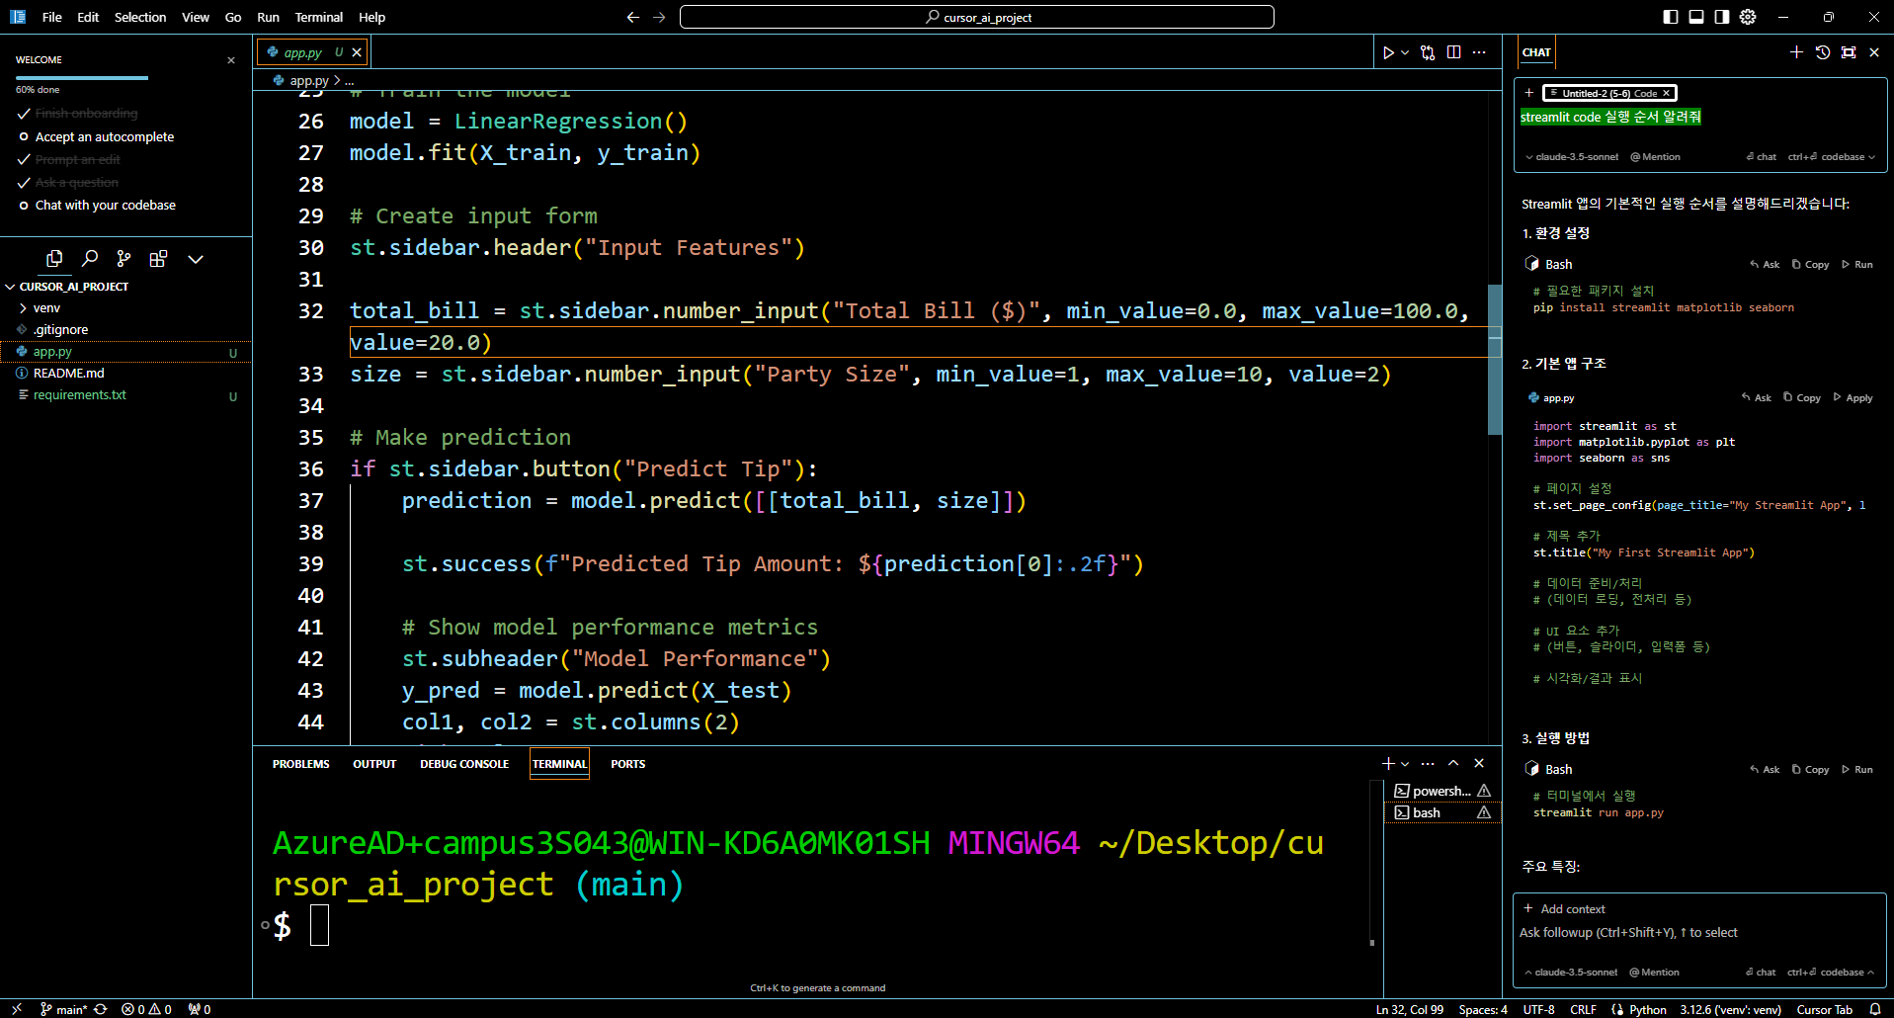This screenshot has height=1018, width=1894.
Task: Select the powershell terminal instance
Action: click(1441, 791)
